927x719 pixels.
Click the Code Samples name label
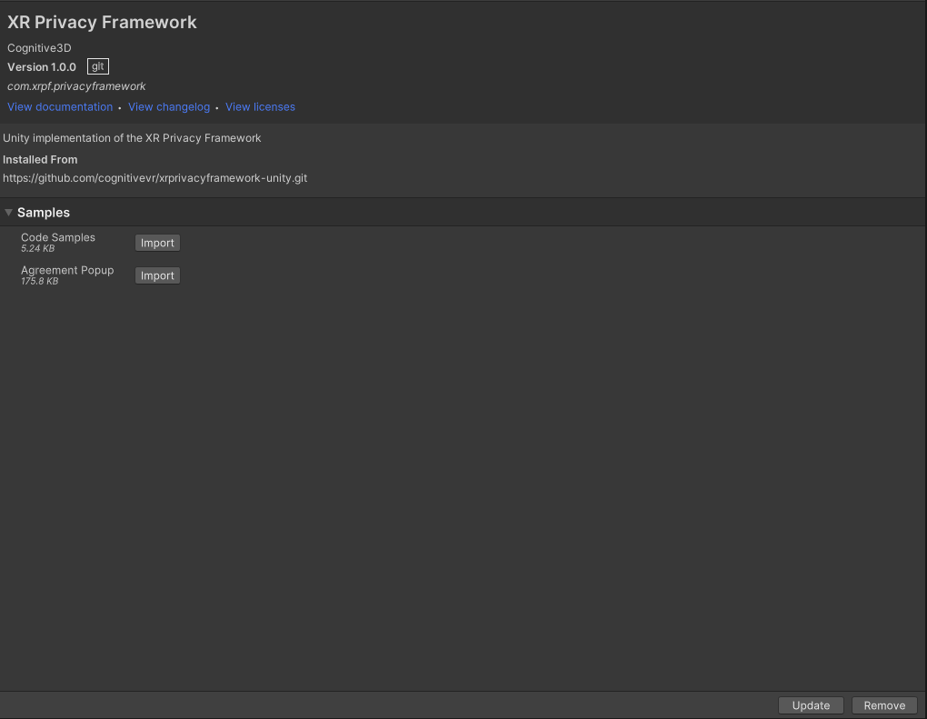(x=58, y=237)
